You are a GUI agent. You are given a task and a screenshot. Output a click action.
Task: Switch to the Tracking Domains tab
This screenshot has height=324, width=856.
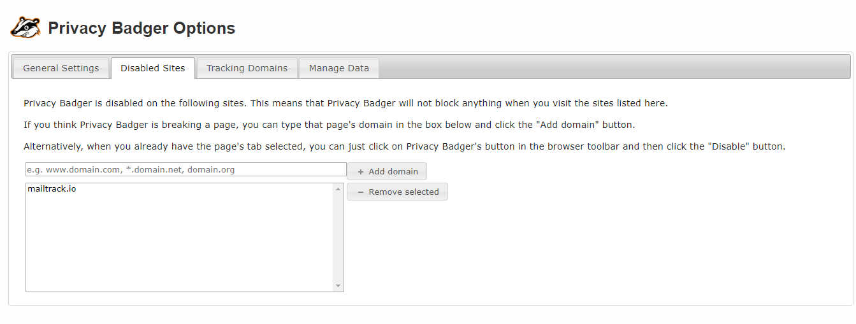(247, 68)
